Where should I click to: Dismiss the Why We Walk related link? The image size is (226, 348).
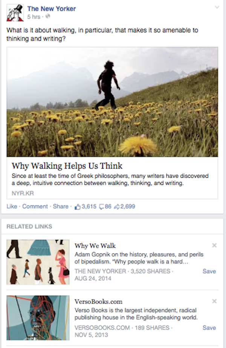pos(214,245)
